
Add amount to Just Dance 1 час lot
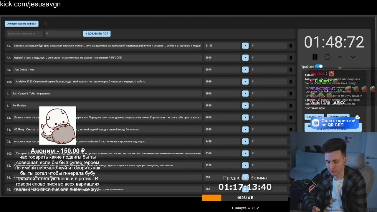[x=245, y=69]
